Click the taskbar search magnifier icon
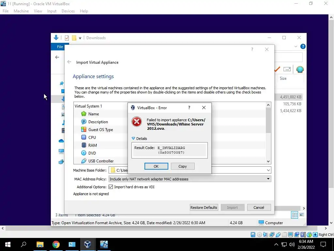The image size is (334, 251). [23, 244]
